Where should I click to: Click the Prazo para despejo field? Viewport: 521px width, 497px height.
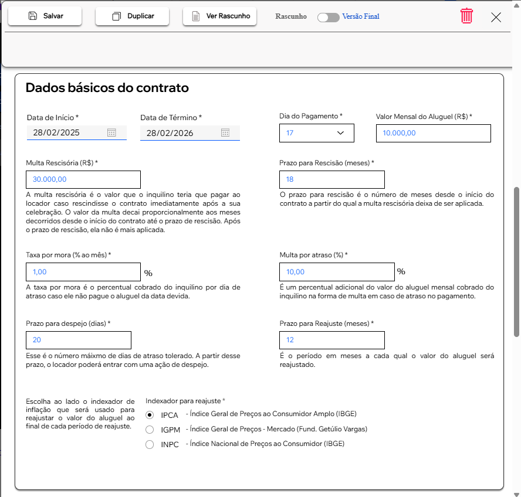pos(79,340)
